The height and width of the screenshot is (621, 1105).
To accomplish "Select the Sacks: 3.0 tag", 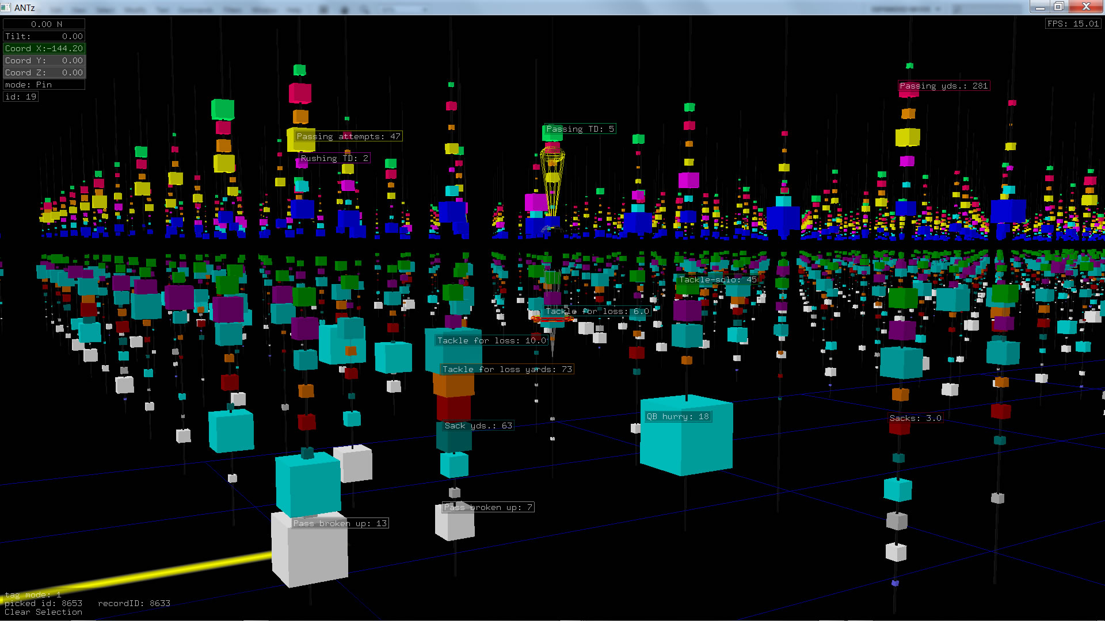I will [x=915, y=418].
